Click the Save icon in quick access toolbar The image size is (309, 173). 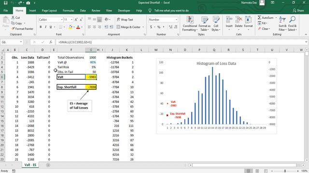[x=5, y=3]
